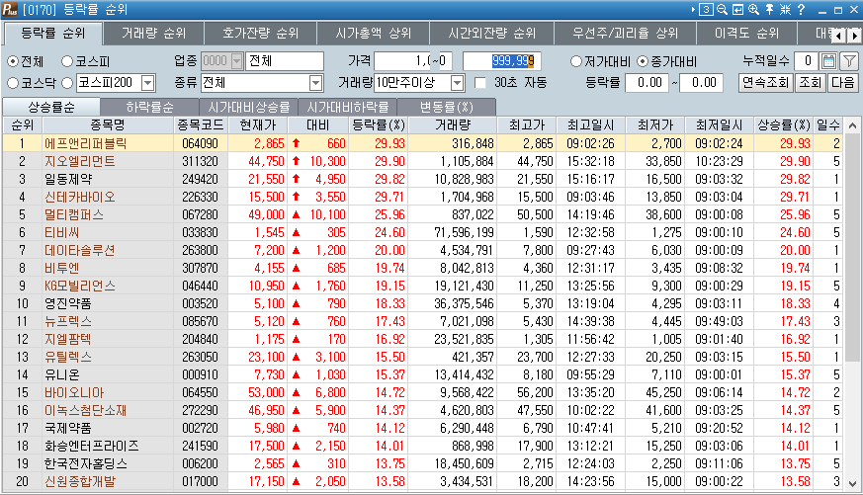Sort by the 종목명 column header
The width and height of the screenshot is (863, 495).
(108, 125)
